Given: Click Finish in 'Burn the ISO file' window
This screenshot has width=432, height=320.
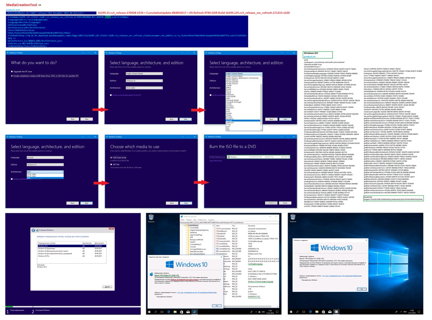Looking at the screenshot, I should 285,203.
